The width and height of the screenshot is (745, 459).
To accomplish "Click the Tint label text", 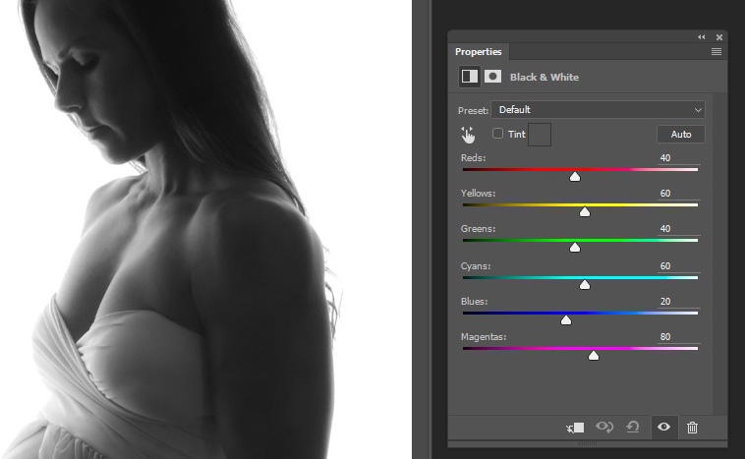I will 516,135.
